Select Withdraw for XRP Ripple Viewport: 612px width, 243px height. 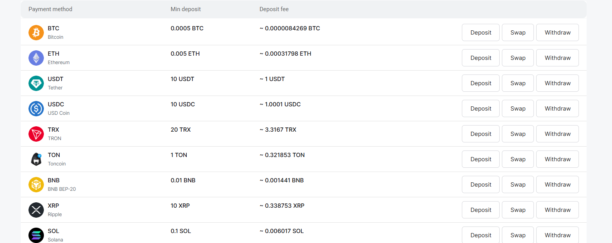[x=557, y=210]
